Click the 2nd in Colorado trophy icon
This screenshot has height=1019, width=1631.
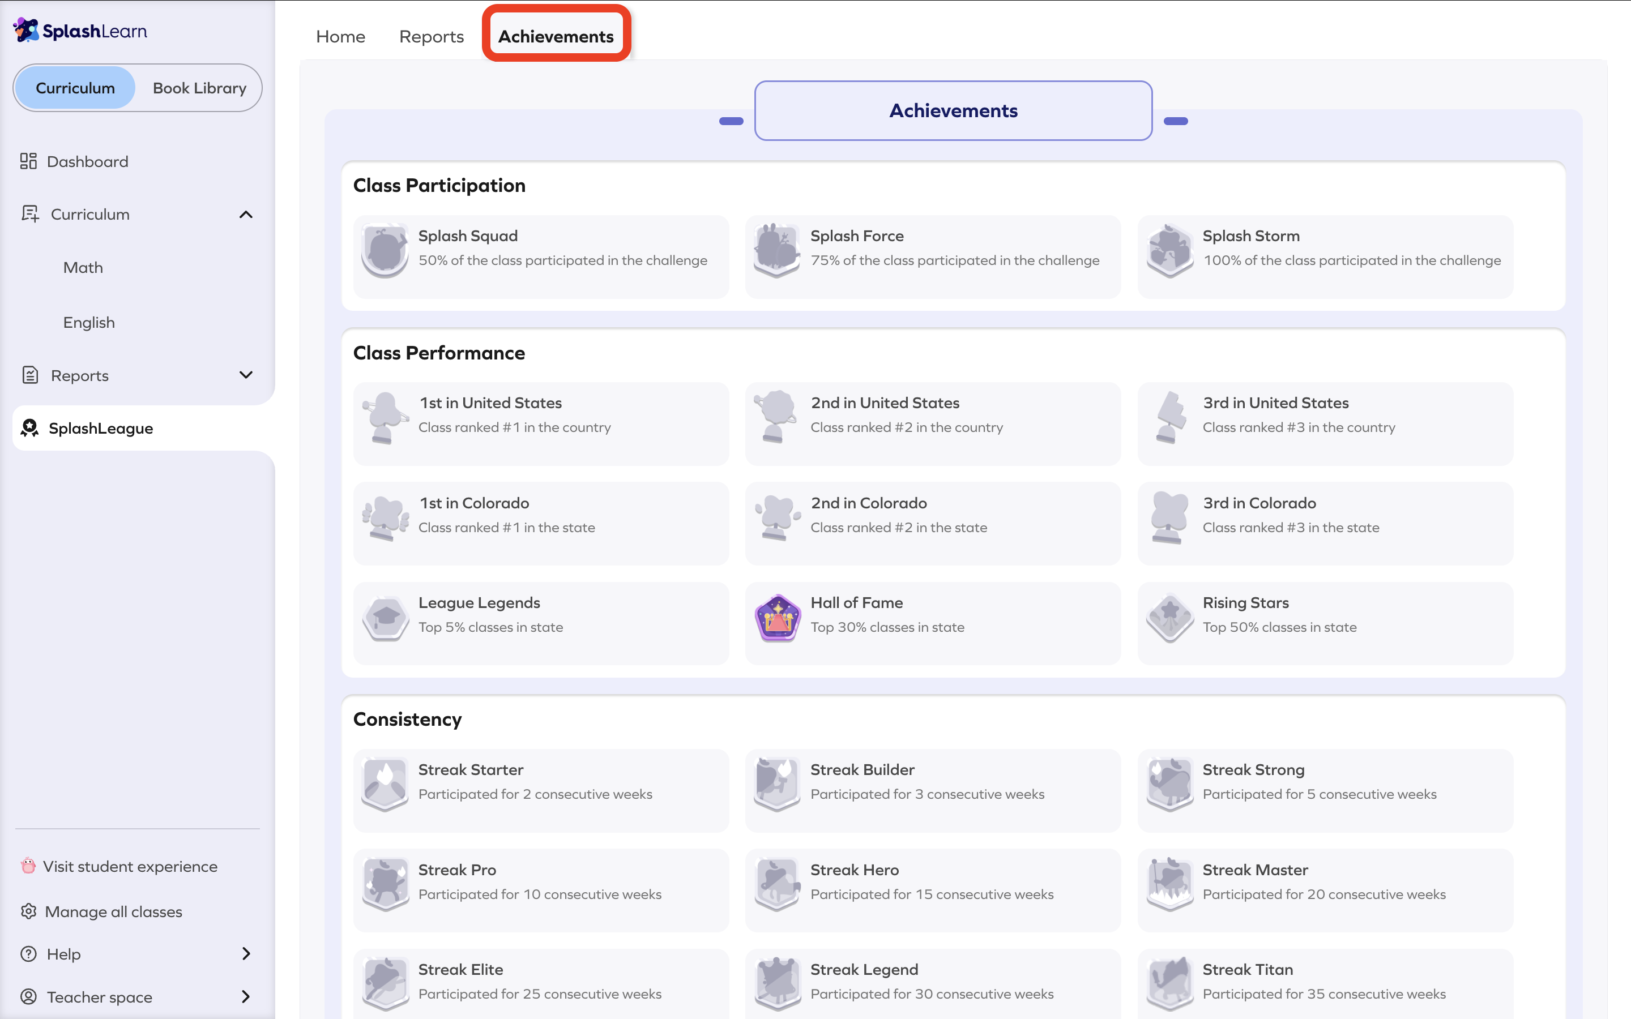coord(777,518)
